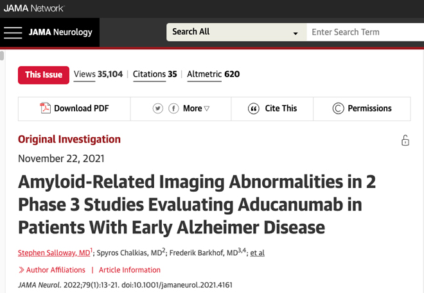Click the page scrollbar thumb at left edge

coord(2,56)
